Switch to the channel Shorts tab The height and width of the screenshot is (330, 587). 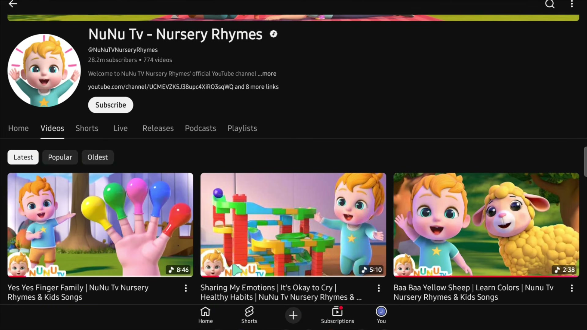[87, 128]
